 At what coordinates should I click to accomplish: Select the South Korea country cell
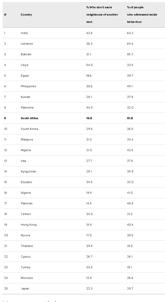[29, 129]
